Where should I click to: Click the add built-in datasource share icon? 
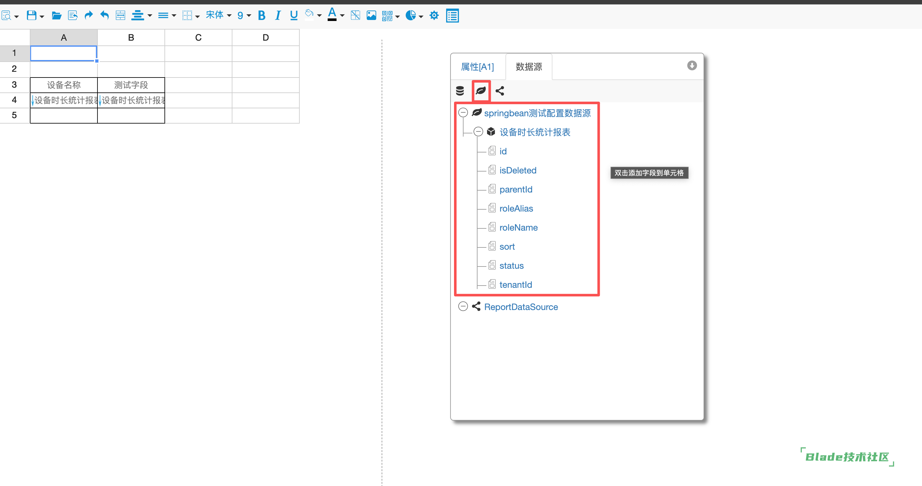coord(500,91)
